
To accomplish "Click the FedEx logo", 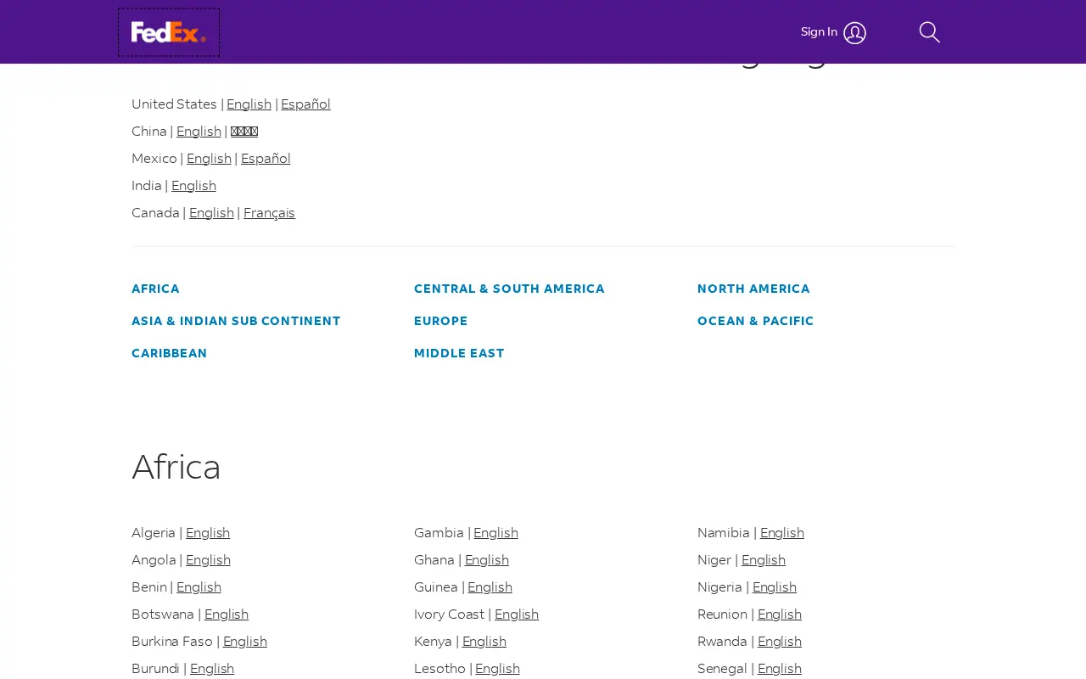I will pyautogui.click(x=169, y=32).
